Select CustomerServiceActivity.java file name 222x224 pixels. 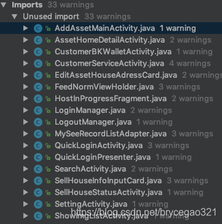coord(109,64)
